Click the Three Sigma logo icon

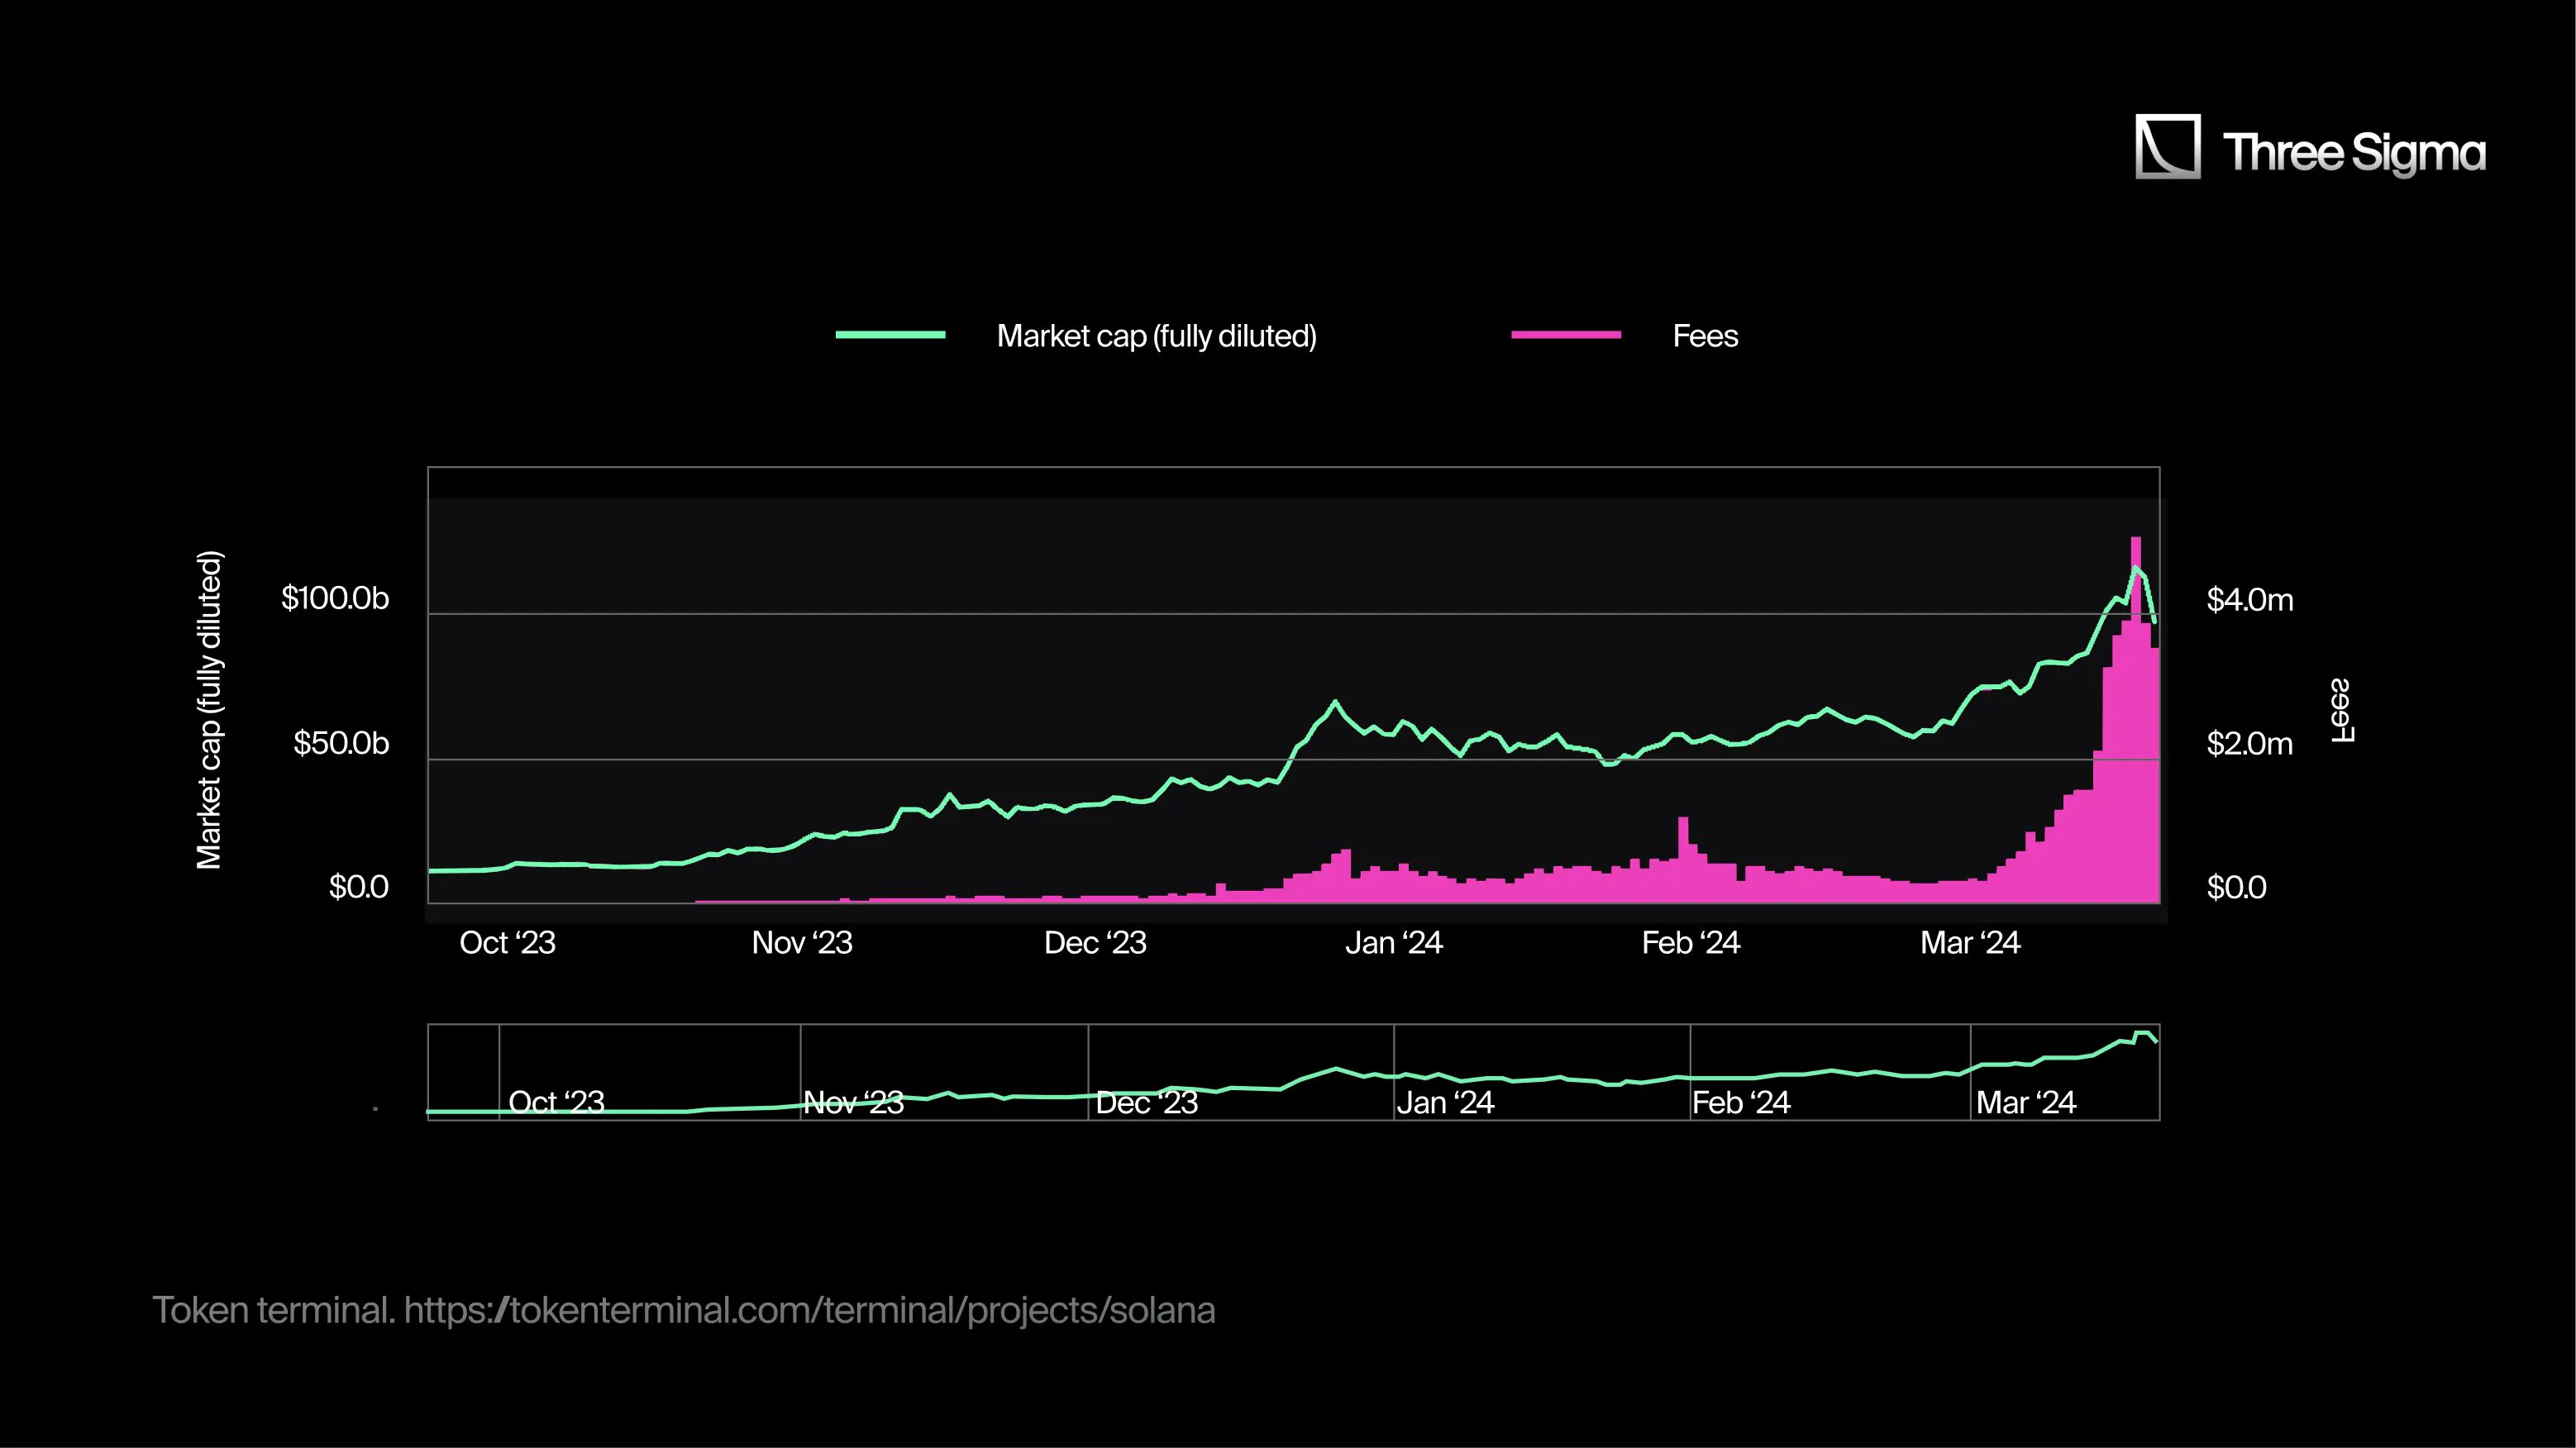pos(2167,147)
